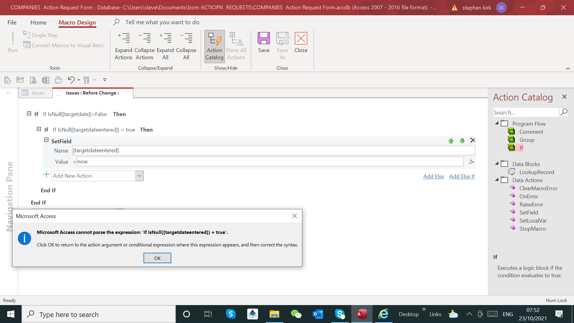The height and width of the screenshot is (323, 574).
Task: Toggle the Action Catalog pane button
Action: (x=214, y=46)
